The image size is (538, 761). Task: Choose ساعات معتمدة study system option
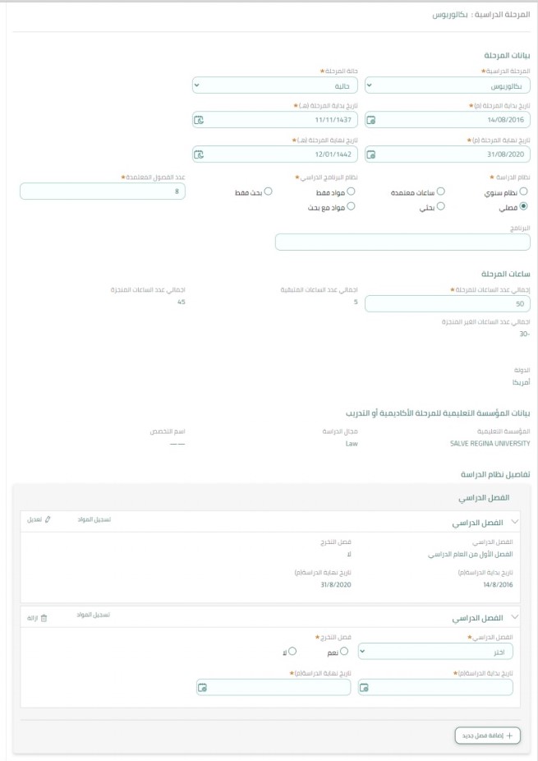(440, 191)
